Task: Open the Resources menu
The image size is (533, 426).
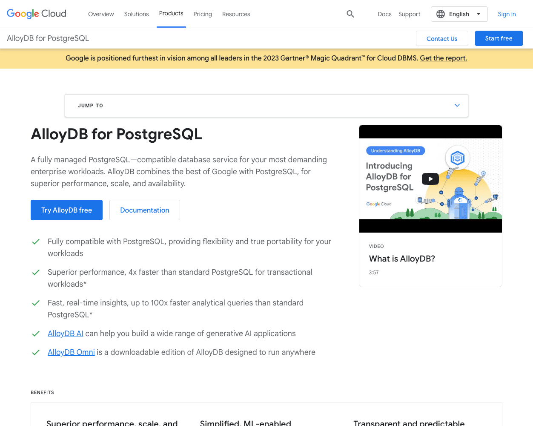Action: tap(236, 14)
